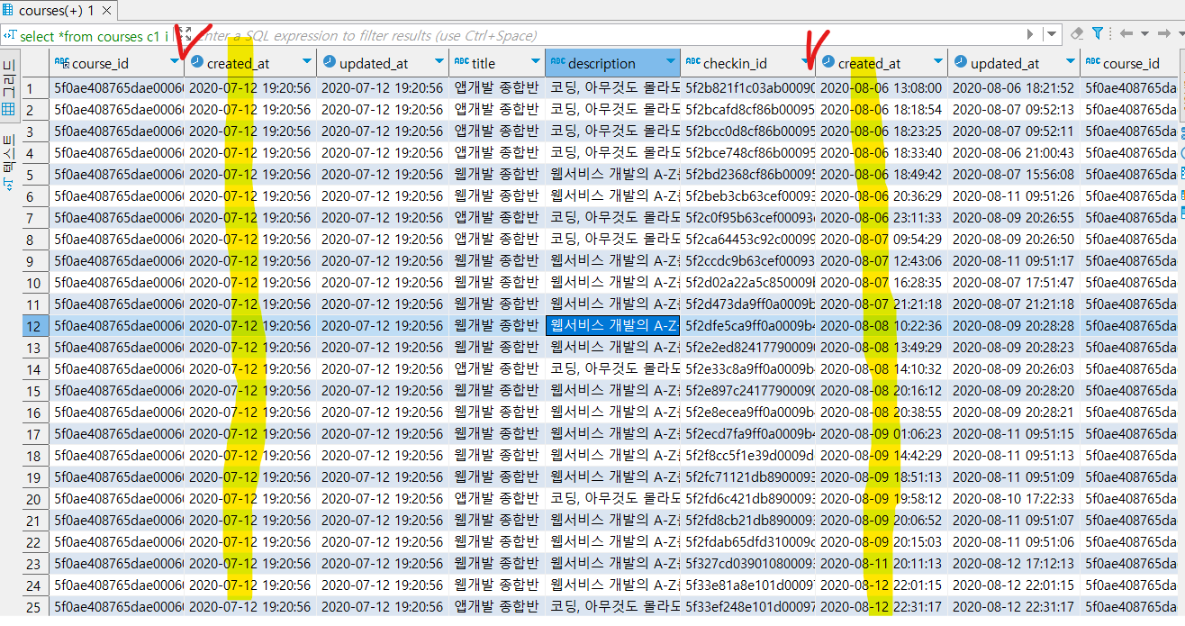Click updated_at cell 2020-08-12 17:12:13
The image size is (1185, 626).
tap(1014, 563)
